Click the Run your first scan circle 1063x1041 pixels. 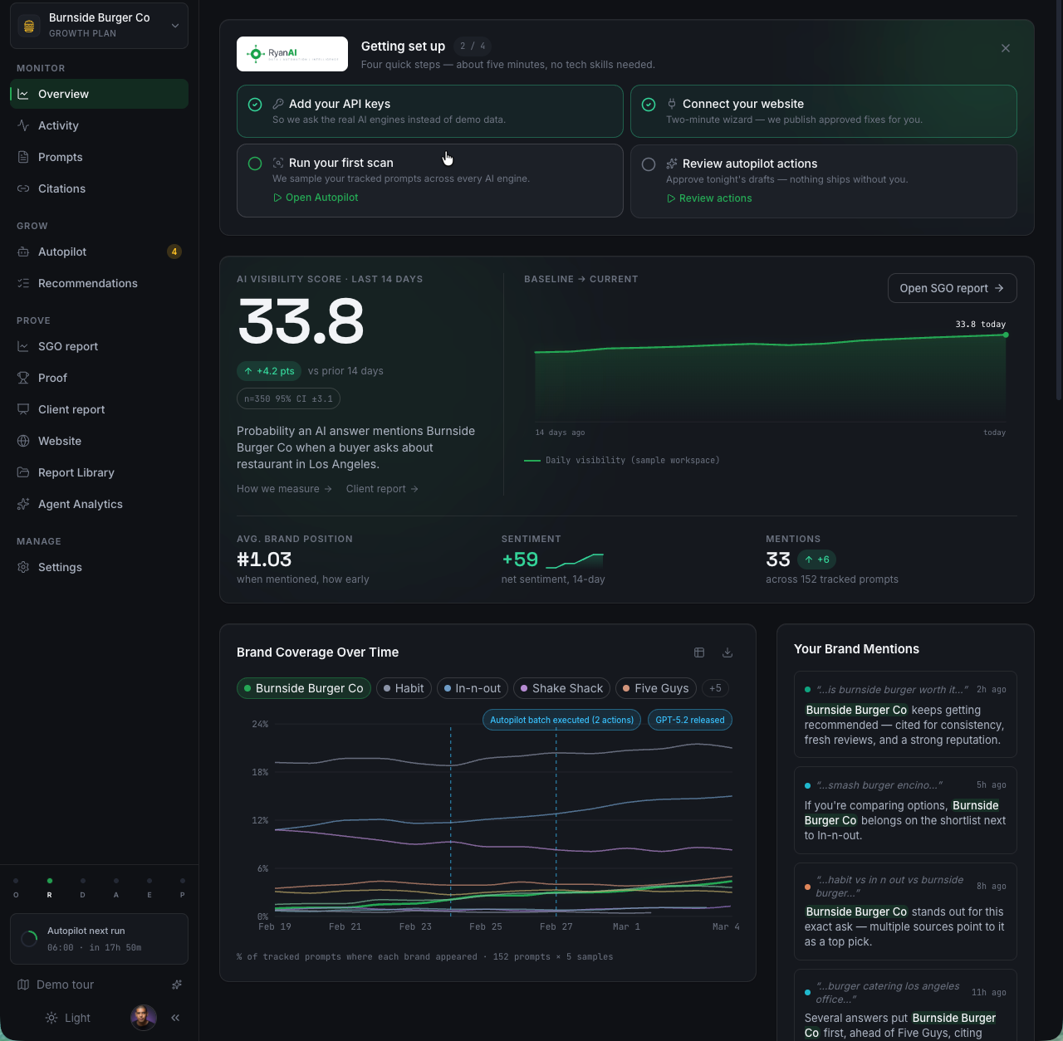(x=255, y=164)
